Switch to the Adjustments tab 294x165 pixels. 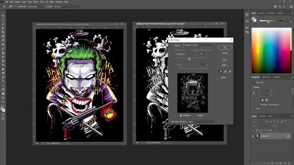266,77
